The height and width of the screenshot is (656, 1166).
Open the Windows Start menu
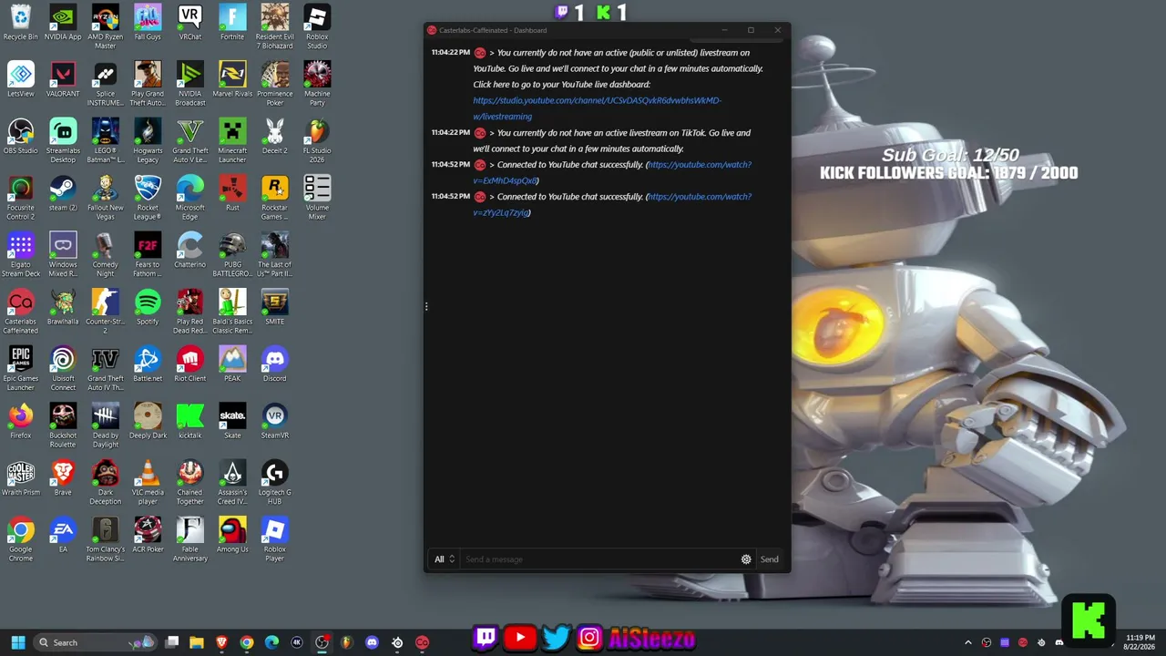click(17, 642)
